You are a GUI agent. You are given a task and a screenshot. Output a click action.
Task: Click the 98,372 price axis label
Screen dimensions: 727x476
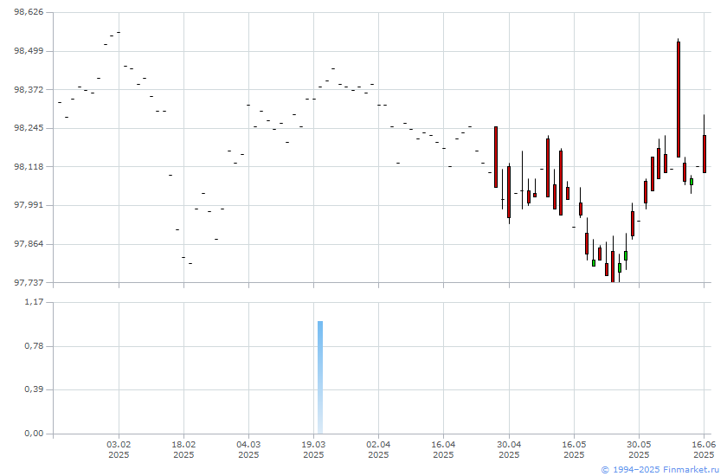29,89
